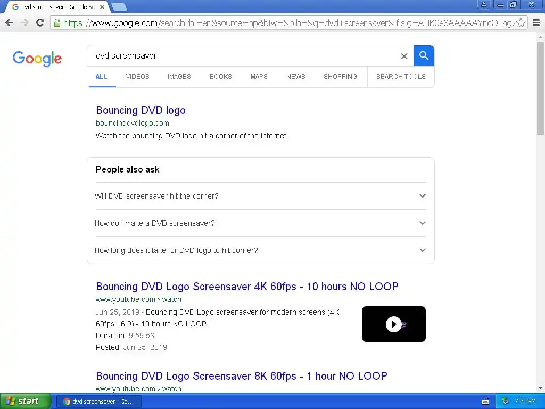Go back with the browser back arrow
The width and height of the screenshot is (545, 409).
coord(10,23)
